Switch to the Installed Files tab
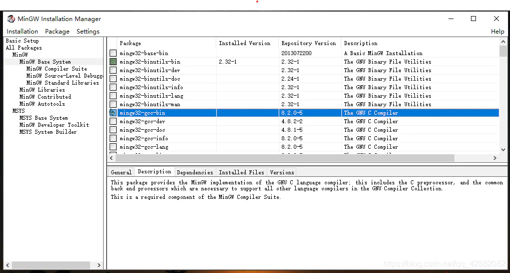Image resolution: width=510 pixels, height=273 pixels. pyautogui.click(x=241, y=172)
